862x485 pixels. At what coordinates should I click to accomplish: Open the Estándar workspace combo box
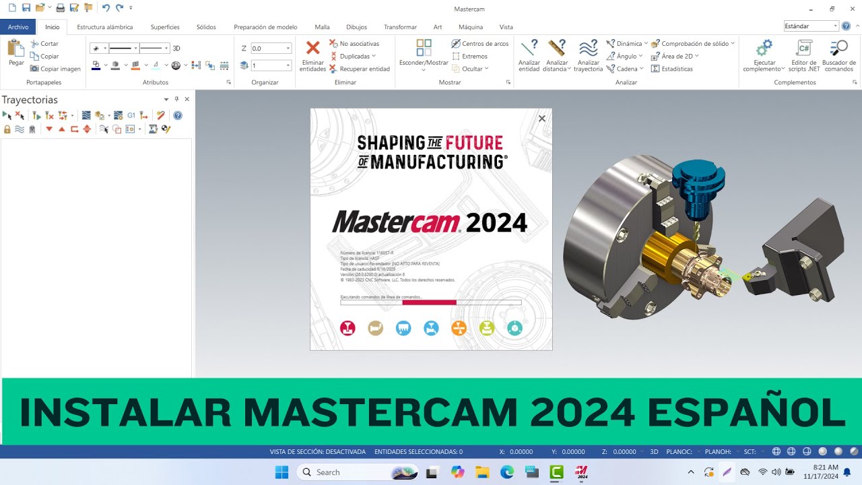click(x=811, y=26)
